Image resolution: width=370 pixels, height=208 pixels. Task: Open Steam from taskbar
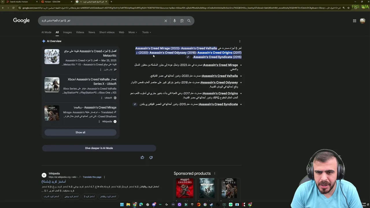(211, 205)
